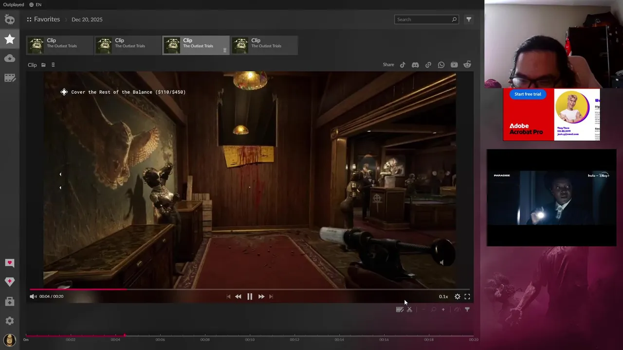
Task: Open the film clips sidebar icon
Action: [x=10, y=78]
